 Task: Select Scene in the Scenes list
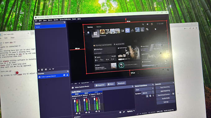50,26
